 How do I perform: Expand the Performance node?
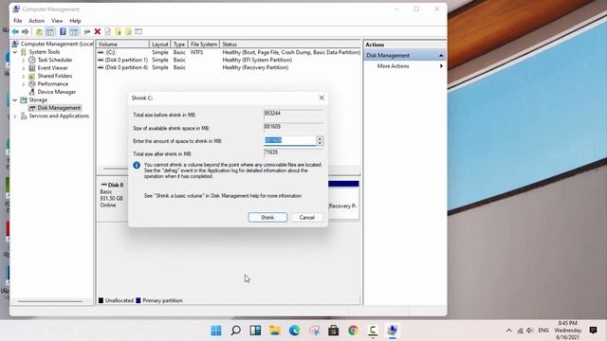(23, 84)
